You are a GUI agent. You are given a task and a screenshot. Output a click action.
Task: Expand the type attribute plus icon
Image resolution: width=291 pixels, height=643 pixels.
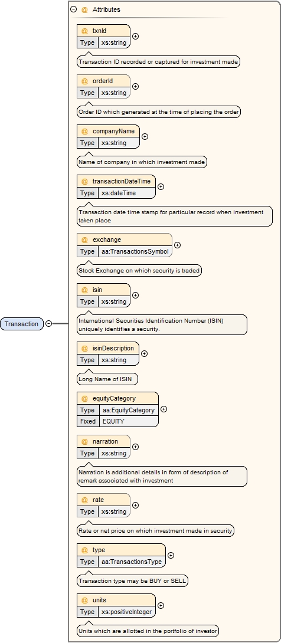(171, 555)
